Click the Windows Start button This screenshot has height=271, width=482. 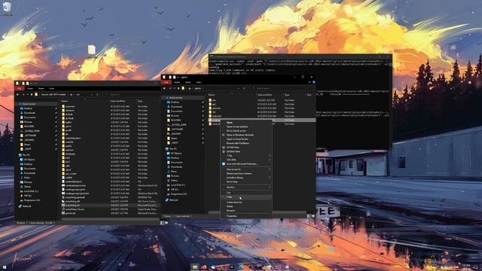point(5,267)
